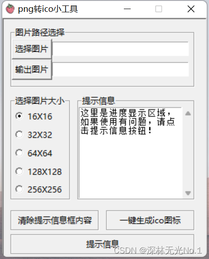Click the 选择图片 button
The image size is (209, 259).
click(32, 49)
